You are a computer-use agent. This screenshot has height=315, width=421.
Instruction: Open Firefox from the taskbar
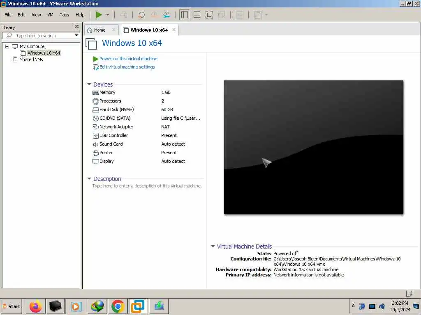coord(35,306)
